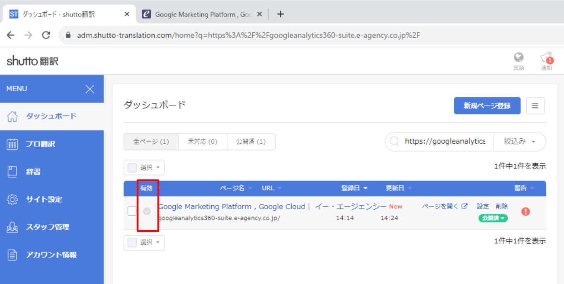Select ダッシュボード in sidebar
This screenshot has height=284, width=564.
pos(52,116)
